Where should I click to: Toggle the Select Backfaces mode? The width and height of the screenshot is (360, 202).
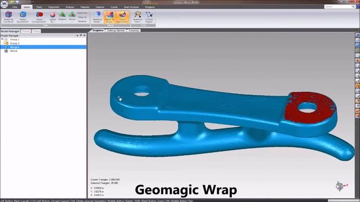(x=122, y=17)
